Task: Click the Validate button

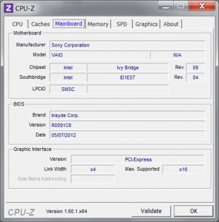Action: 151,211
